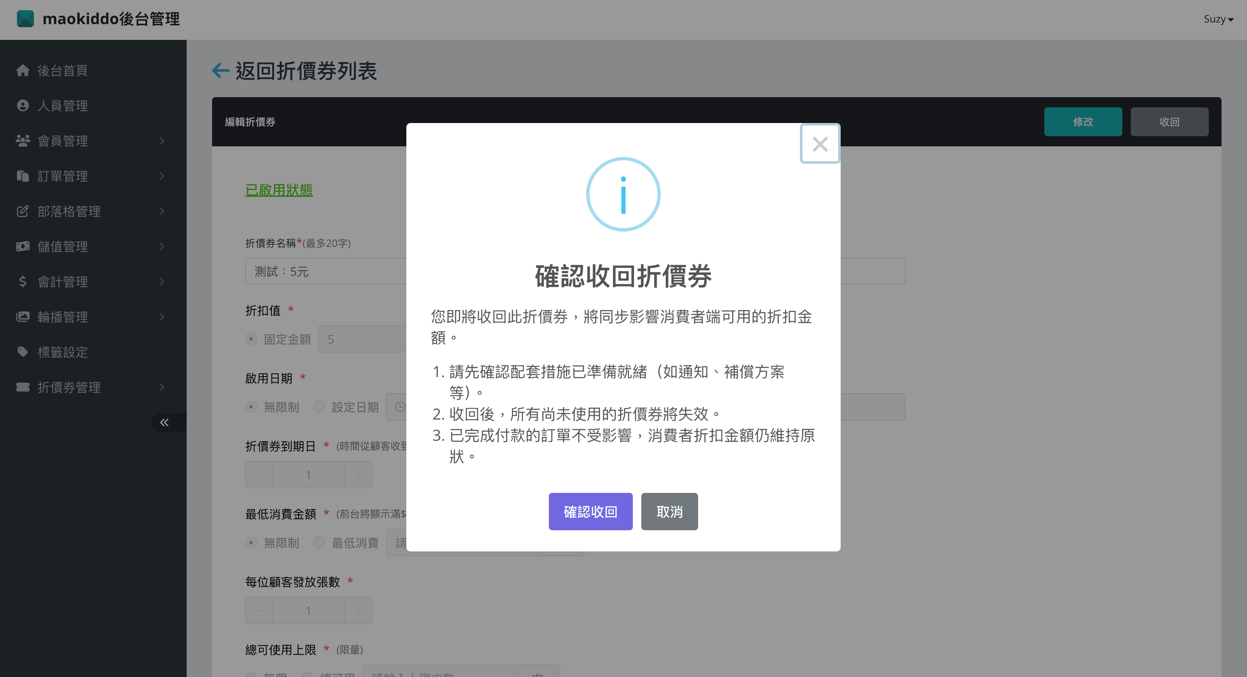
Task: Click the edit icon beside 部落格管理
Action: pos(23,211)
